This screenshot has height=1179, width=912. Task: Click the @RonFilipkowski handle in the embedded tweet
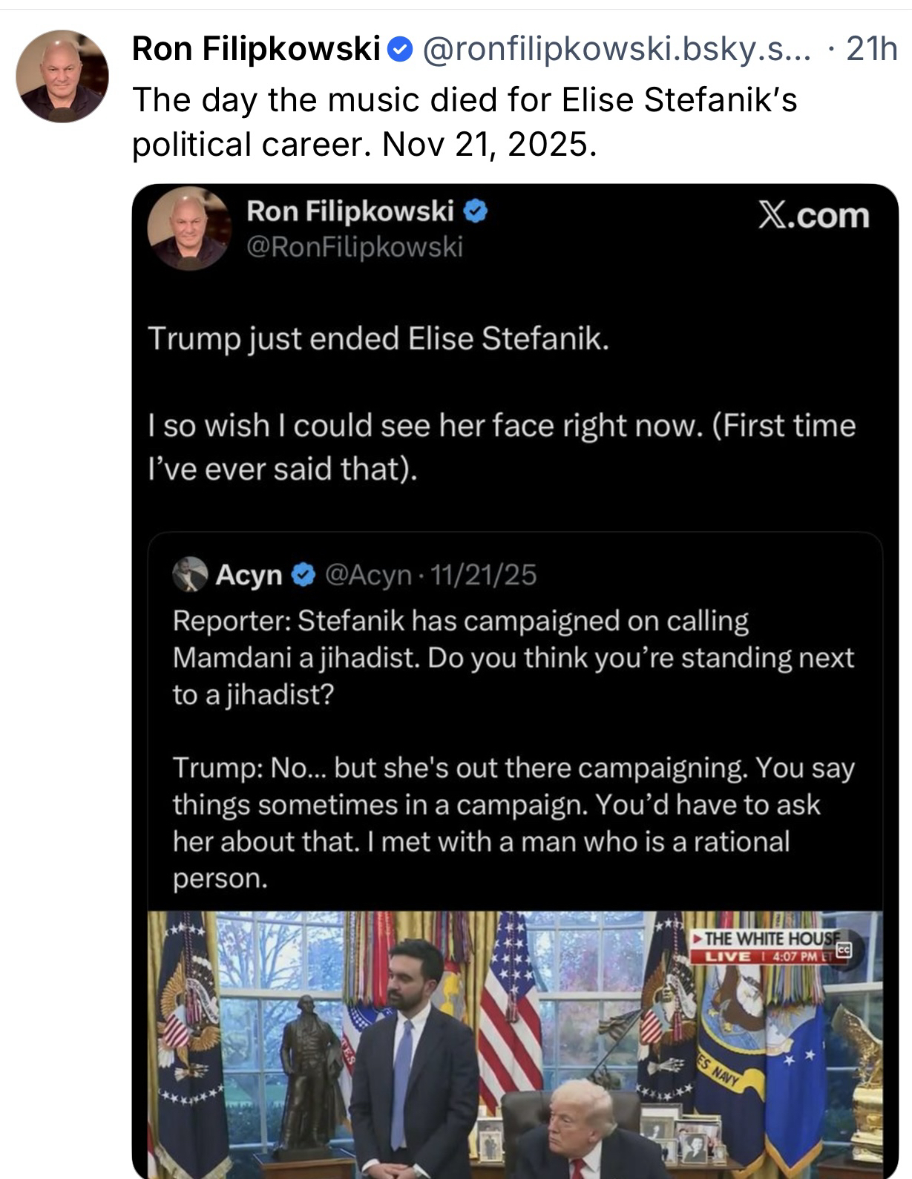[x=354, y=246]
